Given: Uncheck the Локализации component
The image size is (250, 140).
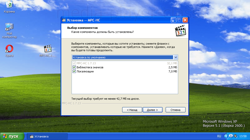Looking at the screenshot, I should (x=74, y=71).
